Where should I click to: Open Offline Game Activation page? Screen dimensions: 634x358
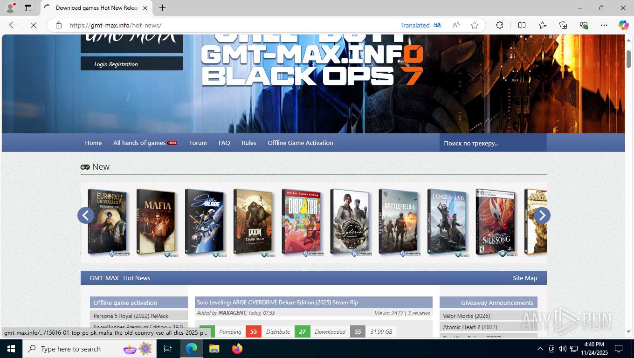300,143
